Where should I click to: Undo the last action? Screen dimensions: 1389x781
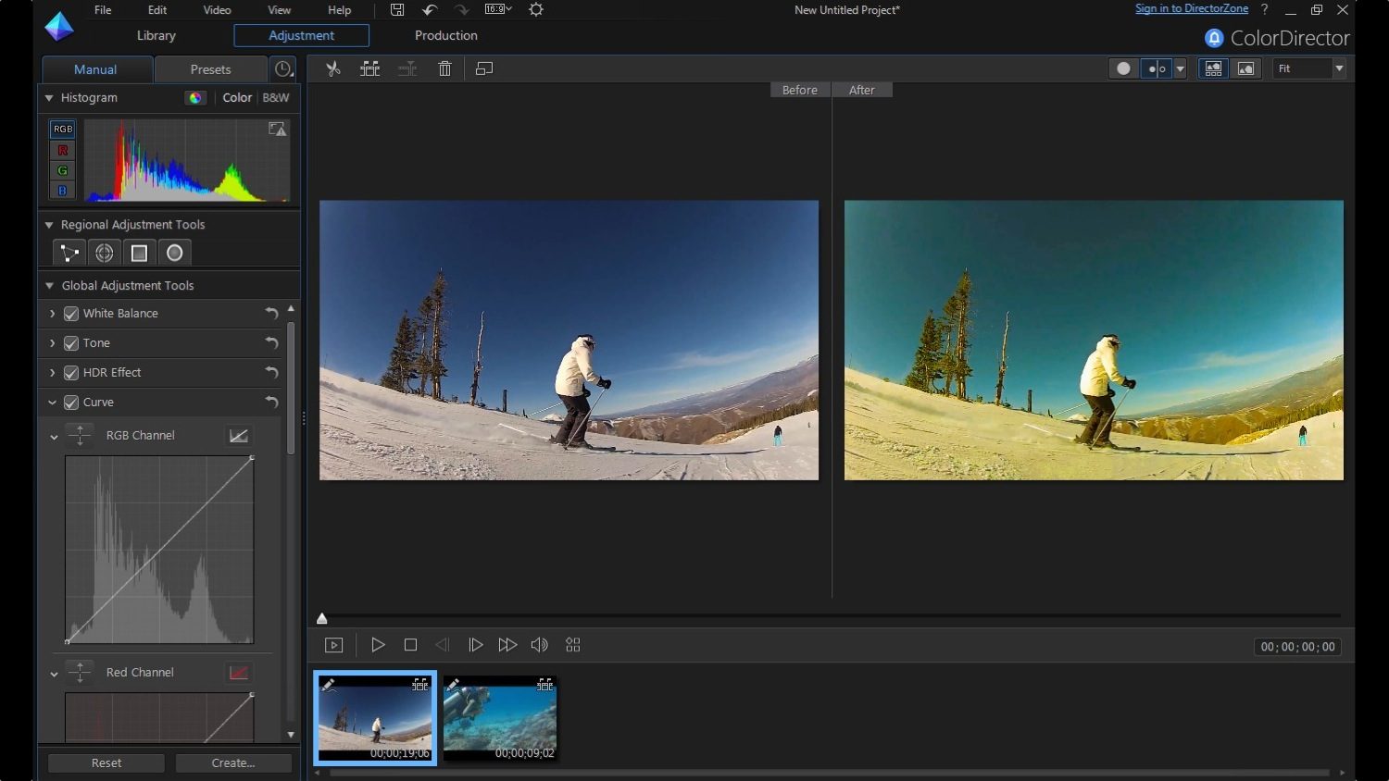[x=430, y=10]
